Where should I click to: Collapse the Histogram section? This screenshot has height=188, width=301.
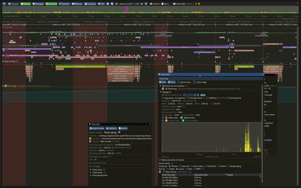pos(160,92)
